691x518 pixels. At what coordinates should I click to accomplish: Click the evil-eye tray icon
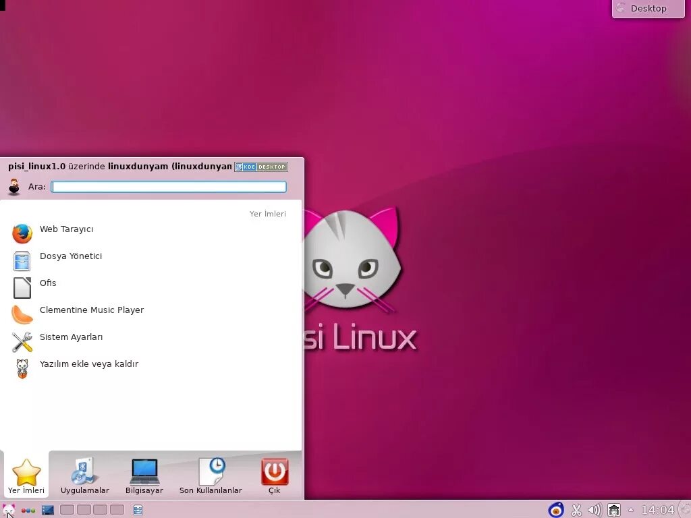point(556,510)
